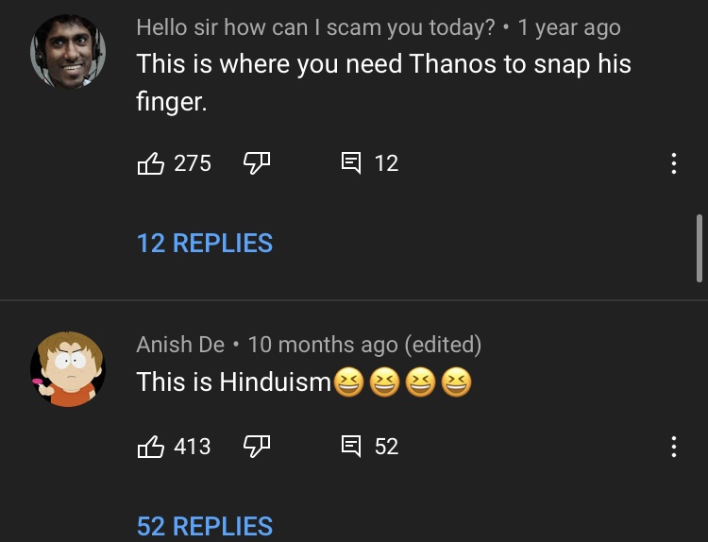The height and width of the screenshot is (542, 708).
Task: Open Anish De's channel name link
Action: coord(180,345)
